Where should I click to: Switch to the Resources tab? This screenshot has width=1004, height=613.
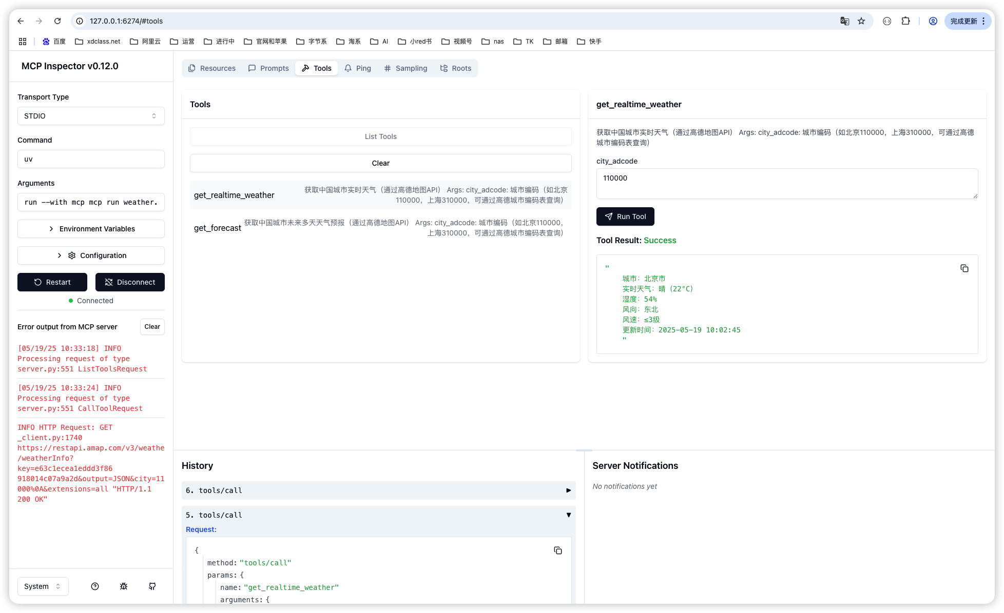pos(212,68)
